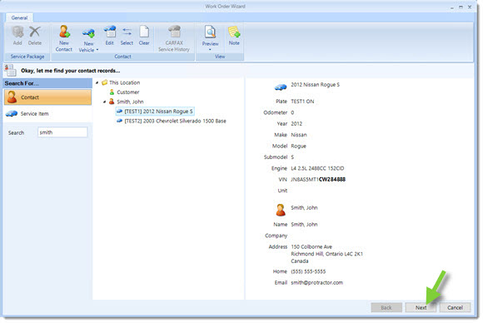The image size is (483, 323).
Task: Create a New Contact from the ribbon
Action: (x=64, y=38)
